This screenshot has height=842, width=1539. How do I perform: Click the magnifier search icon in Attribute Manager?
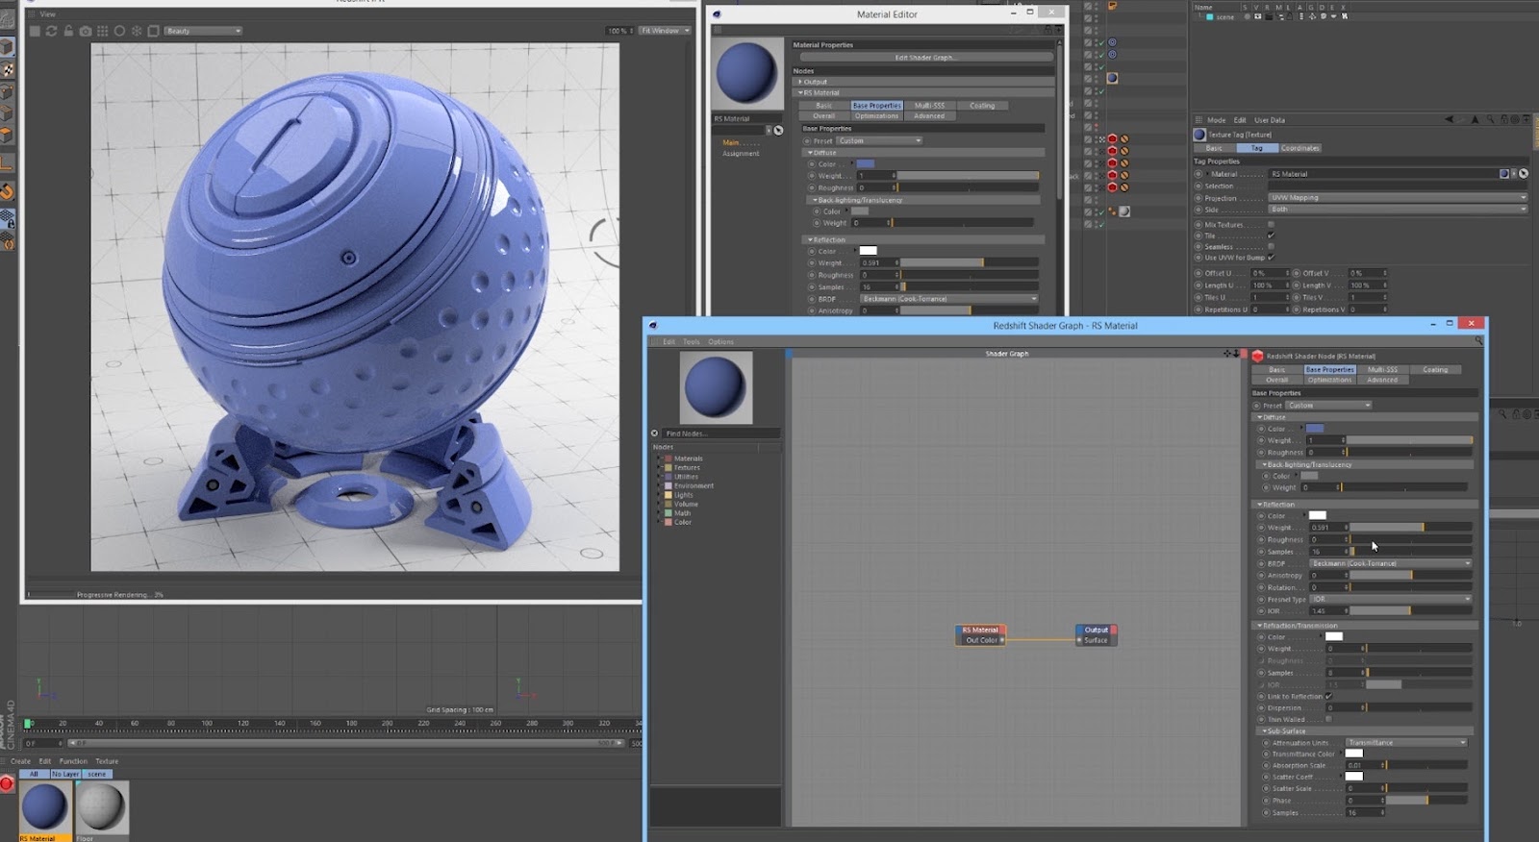tap(1490, 120)
